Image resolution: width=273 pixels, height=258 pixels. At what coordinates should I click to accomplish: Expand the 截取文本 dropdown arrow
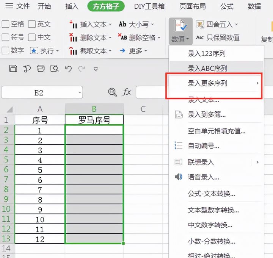click(x=110, y=51)
